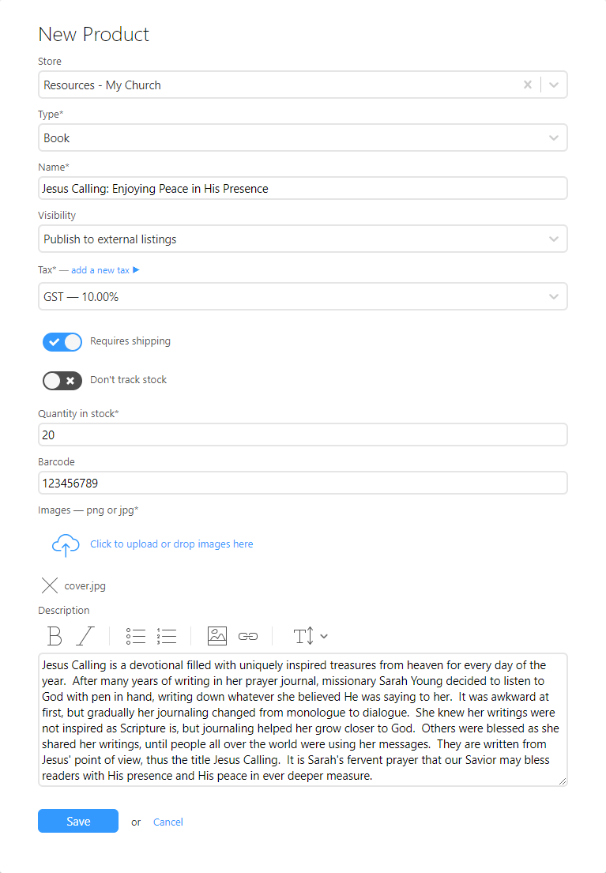606x873 pixels.
Task: Click the Cancel link
Action: coord(168,822)
